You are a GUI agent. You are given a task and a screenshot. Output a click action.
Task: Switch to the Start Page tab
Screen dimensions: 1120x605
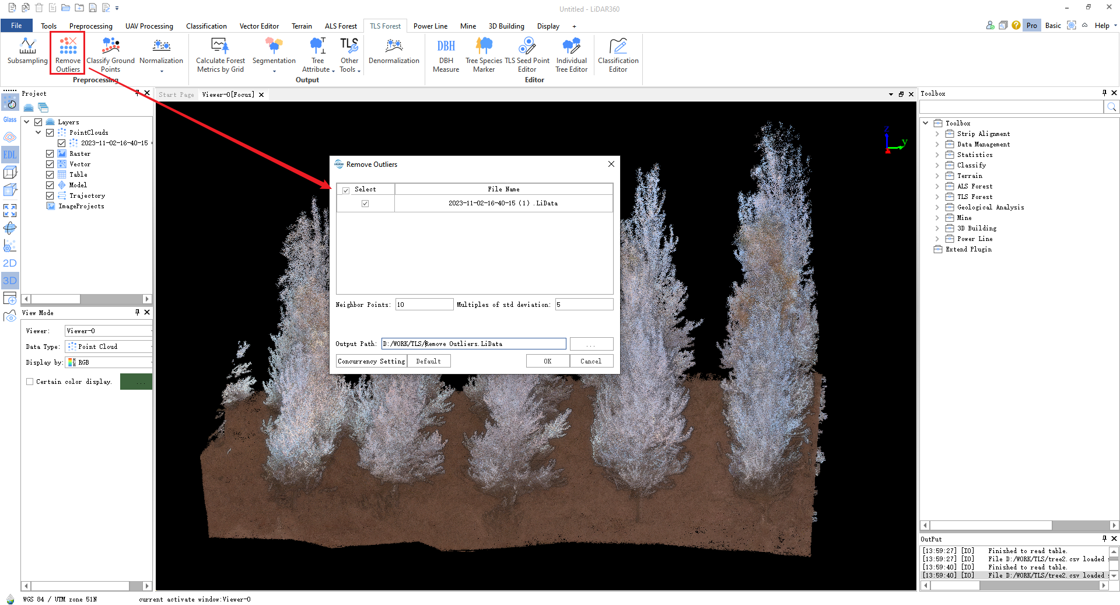coord(177,95)
